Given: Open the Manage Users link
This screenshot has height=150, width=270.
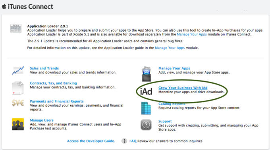Looking at the screenshot, I should [42, 120].
